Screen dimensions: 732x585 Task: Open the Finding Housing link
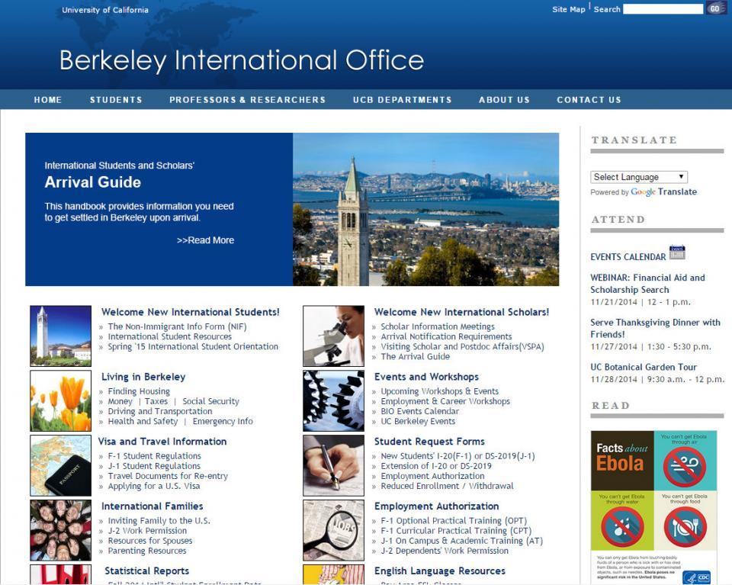point(139,391)
